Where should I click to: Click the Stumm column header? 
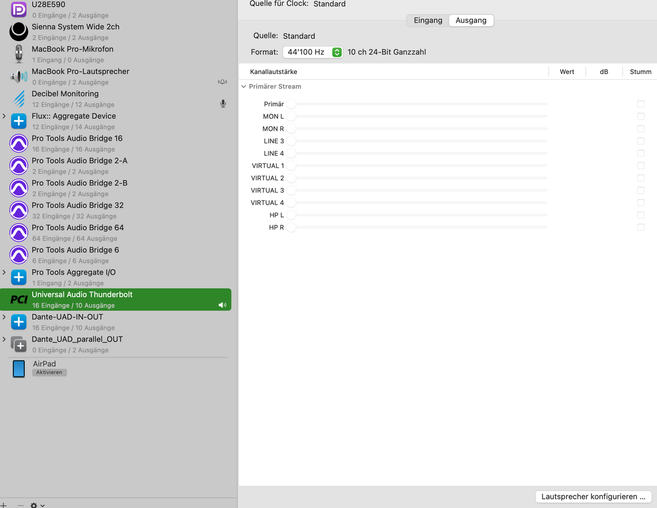tap(641, 71)
